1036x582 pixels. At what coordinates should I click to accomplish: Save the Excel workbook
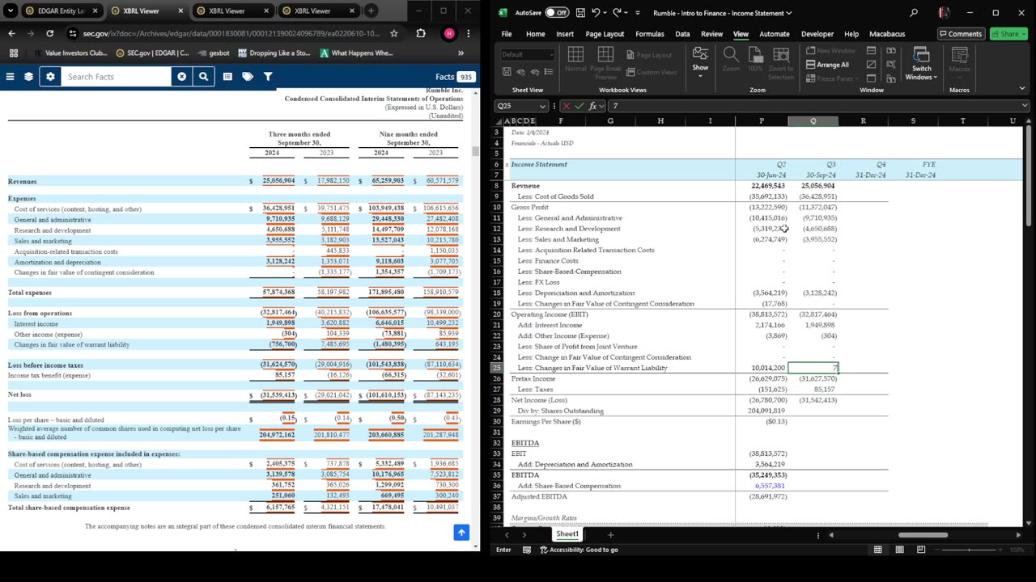coord(581,13)
